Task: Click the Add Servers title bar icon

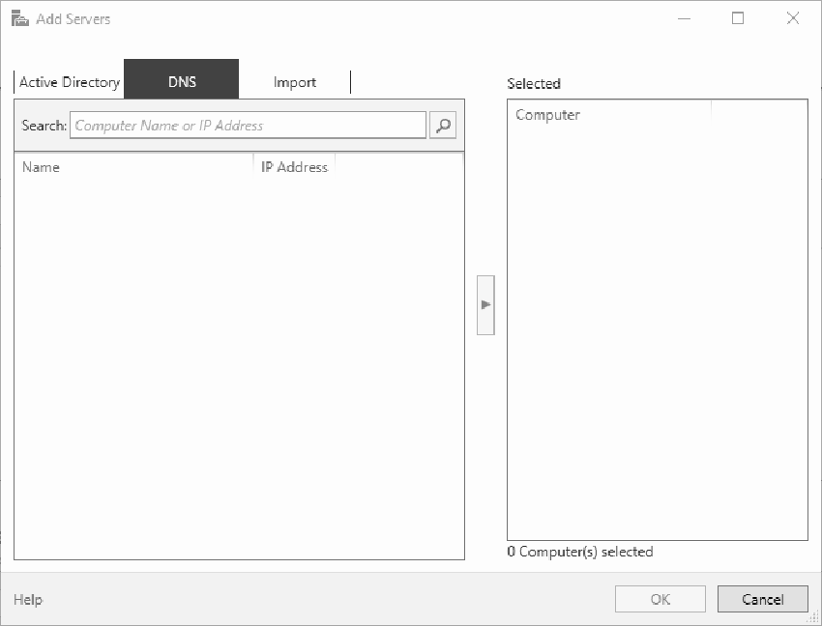Action: tap(17, 17)
